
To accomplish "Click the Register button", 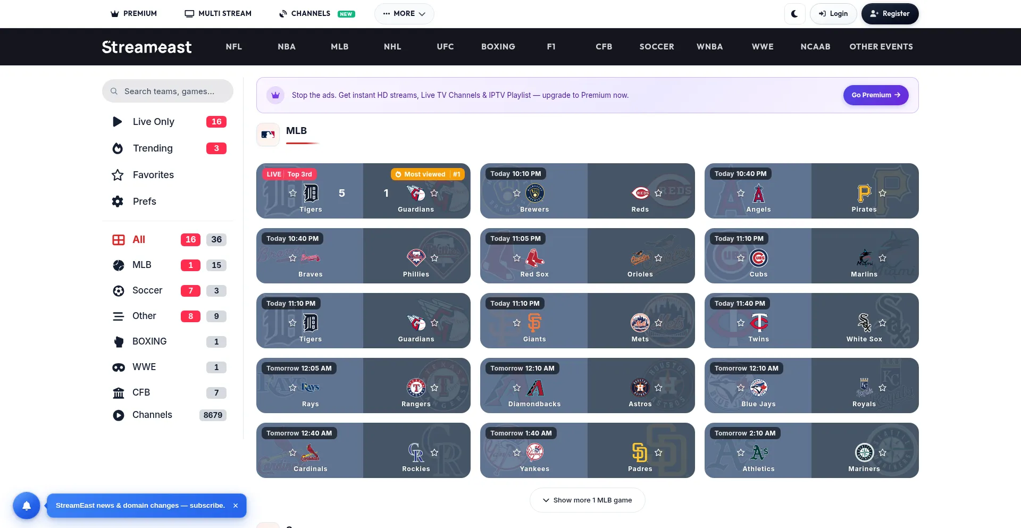I will pos(890,14).
